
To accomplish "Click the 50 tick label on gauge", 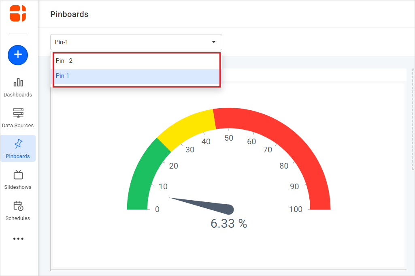I will 229,138.
